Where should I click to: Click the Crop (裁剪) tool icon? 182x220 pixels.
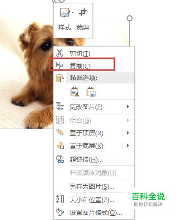[x=83, y=12]
